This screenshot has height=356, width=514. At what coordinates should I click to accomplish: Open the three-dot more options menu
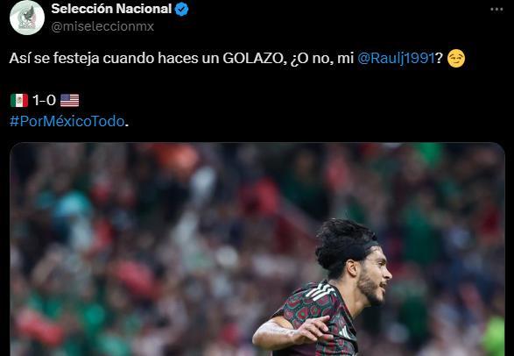[x=496, y=10]
